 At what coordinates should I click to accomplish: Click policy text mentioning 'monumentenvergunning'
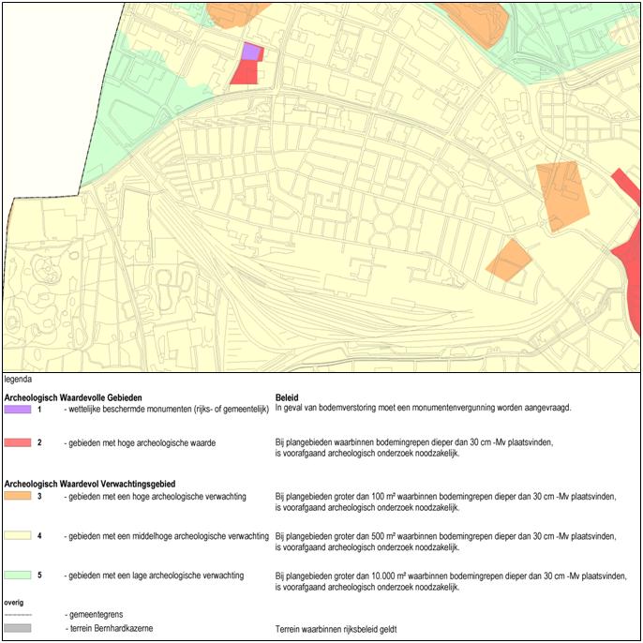point(424,408)
